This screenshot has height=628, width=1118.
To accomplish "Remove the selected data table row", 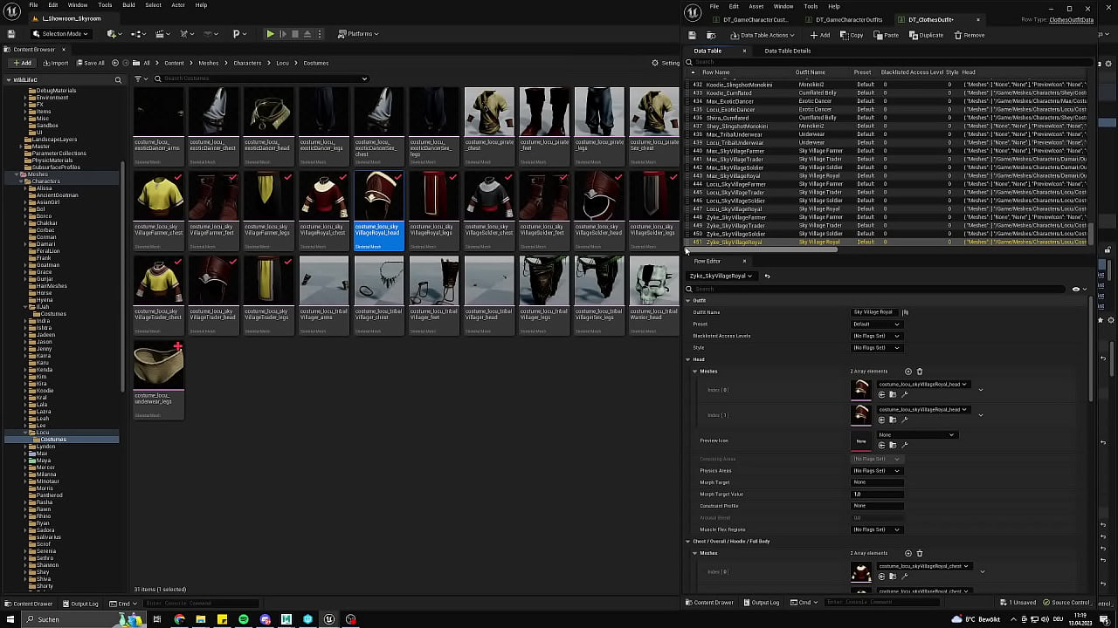I will (x=970, y=35).
